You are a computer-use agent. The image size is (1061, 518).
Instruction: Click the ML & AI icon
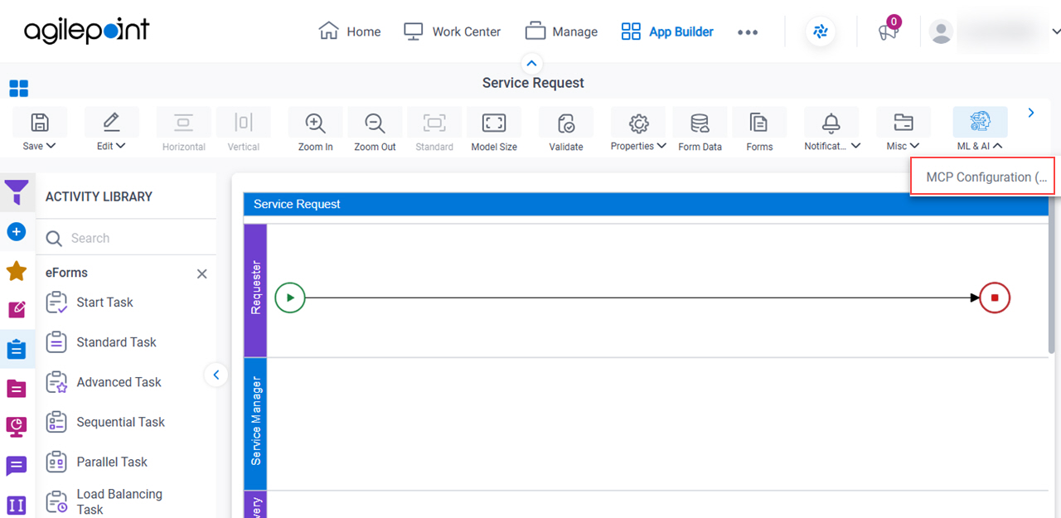981,123
